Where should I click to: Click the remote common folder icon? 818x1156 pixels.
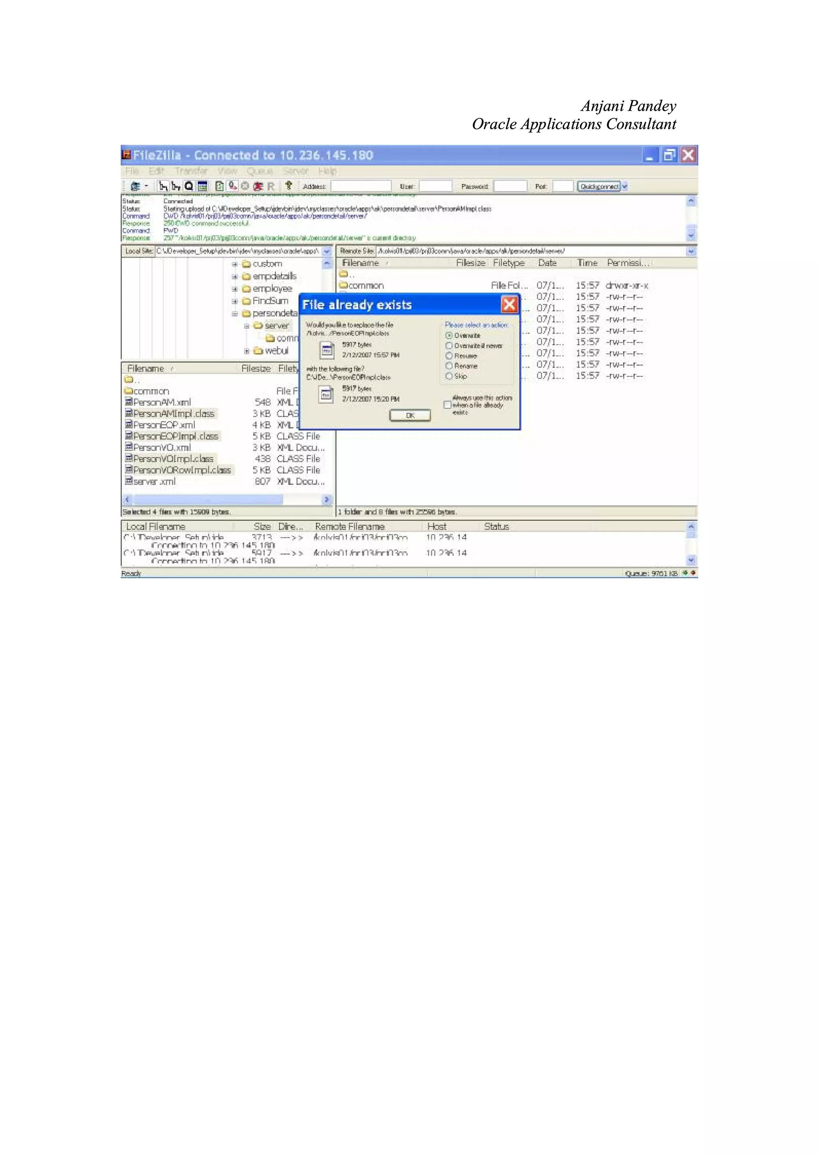pyautogui.click(x=343, y=285)
